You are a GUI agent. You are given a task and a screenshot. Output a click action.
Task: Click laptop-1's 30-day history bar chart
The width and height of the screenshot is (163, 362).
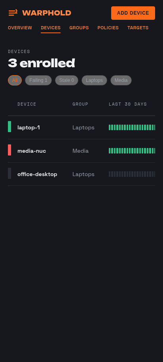point(132,127)
